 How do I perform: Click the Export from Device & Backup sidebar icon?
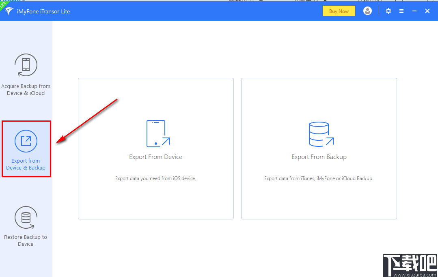26,141
